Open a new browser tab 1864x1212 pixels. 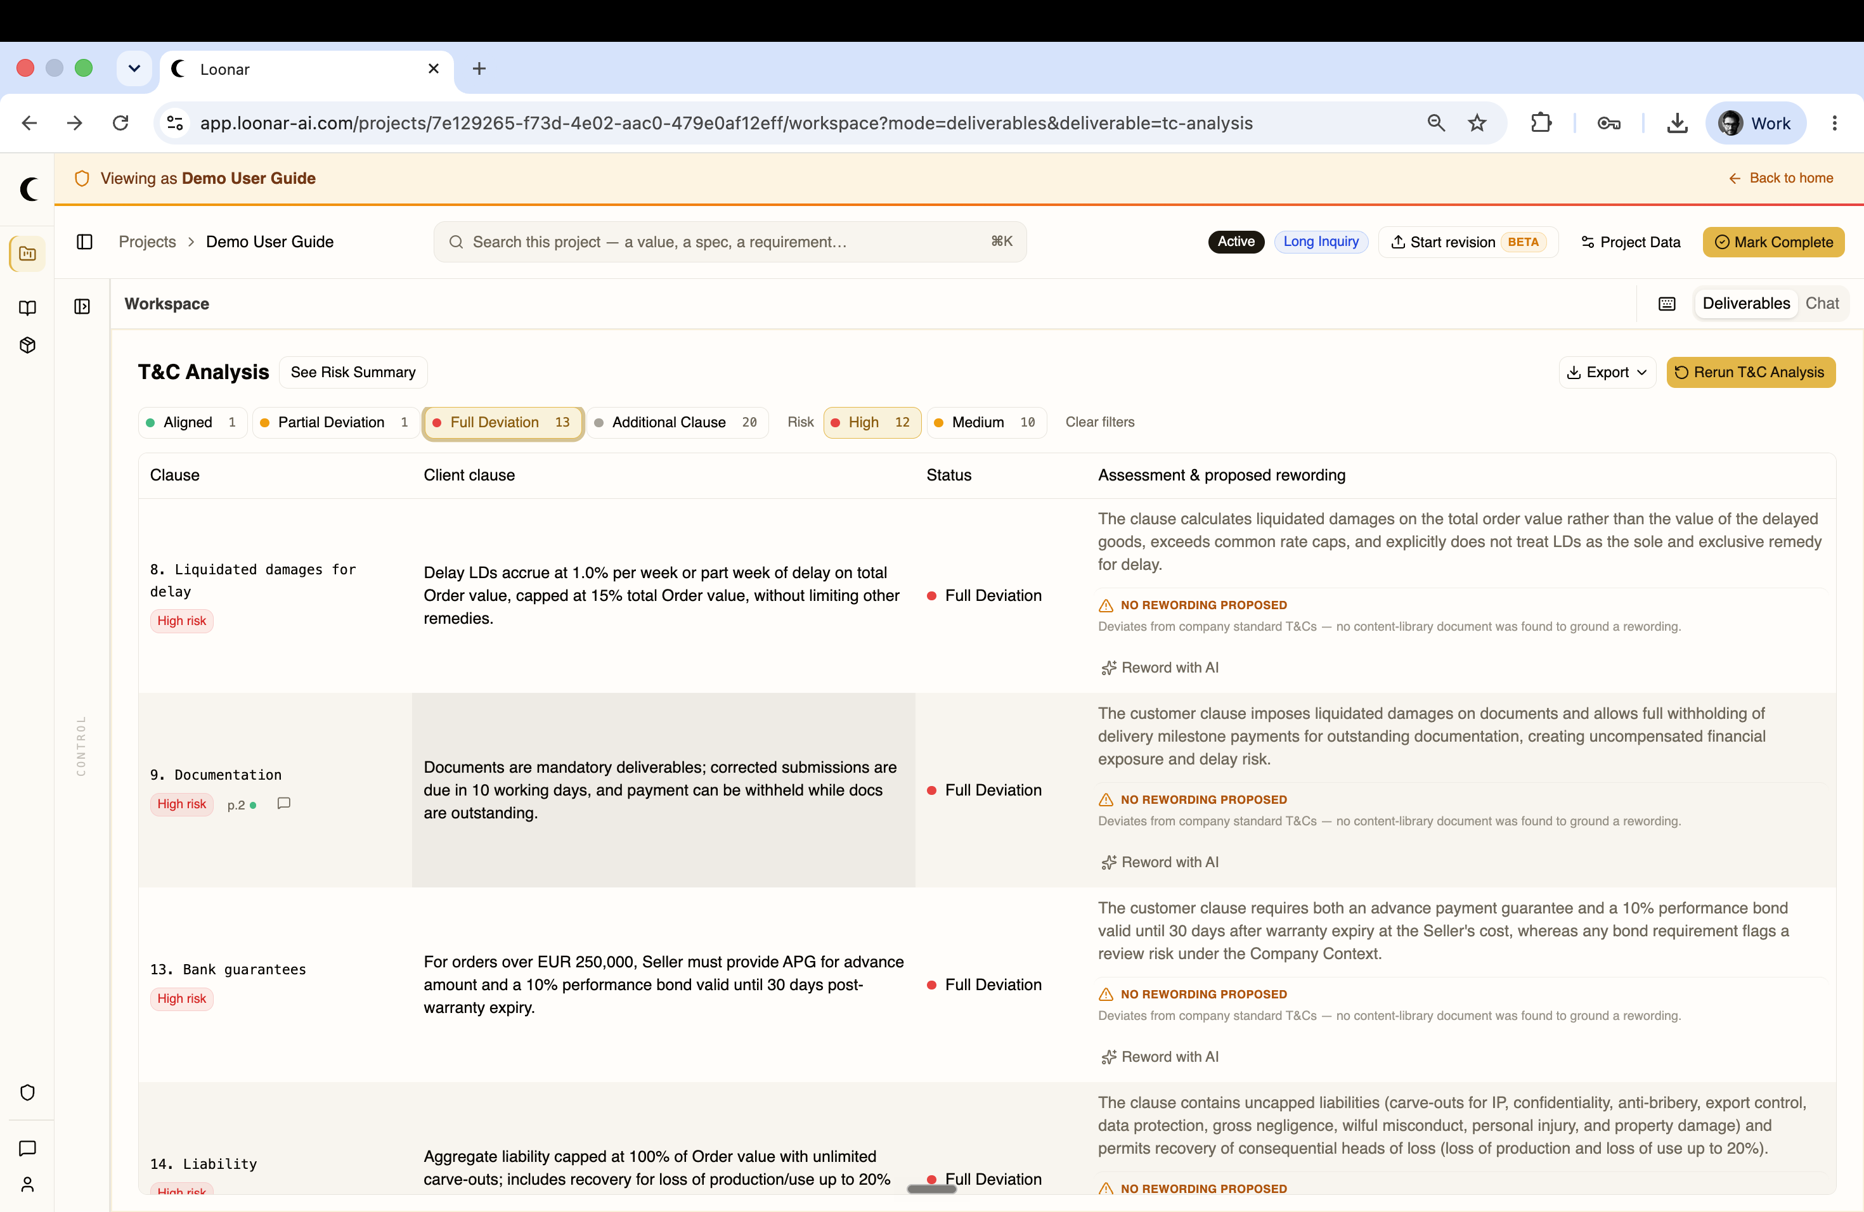point(479,69)
